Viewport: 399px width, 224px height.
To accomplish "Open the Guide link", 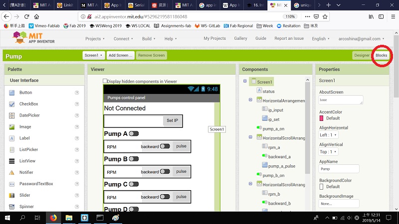I will point(260,38).
